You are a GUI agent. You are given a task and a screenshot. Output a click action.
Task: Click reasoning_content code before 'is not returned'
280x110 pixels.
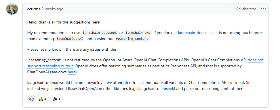click(x=45, y=60)
